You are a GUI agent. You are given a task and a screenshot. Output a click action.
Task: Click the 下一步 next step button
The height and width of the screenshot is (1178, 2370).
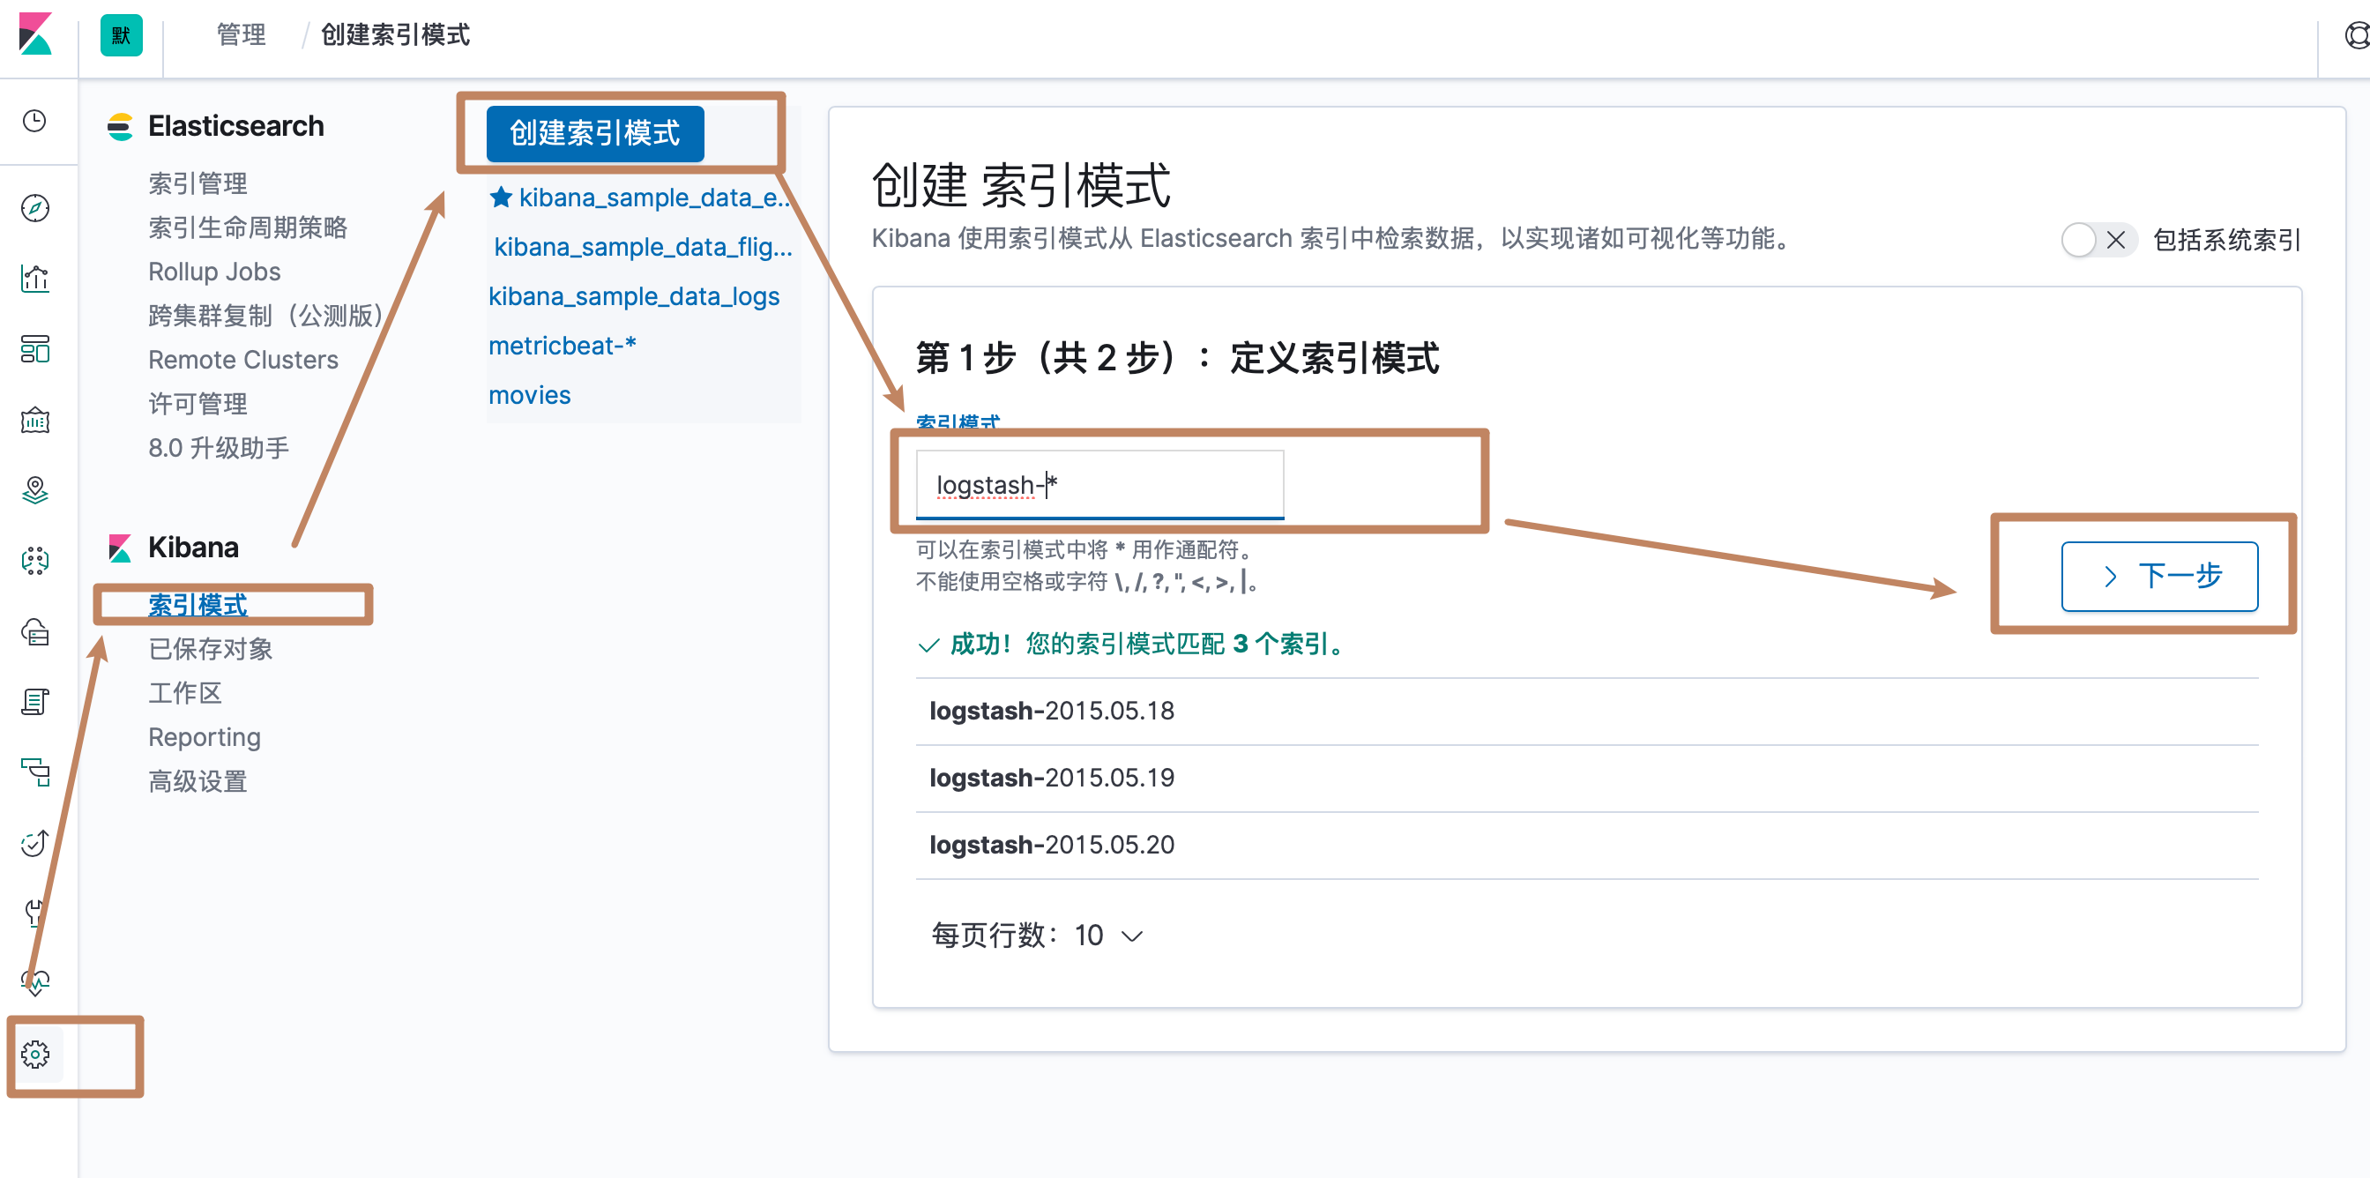point(2158,576)
